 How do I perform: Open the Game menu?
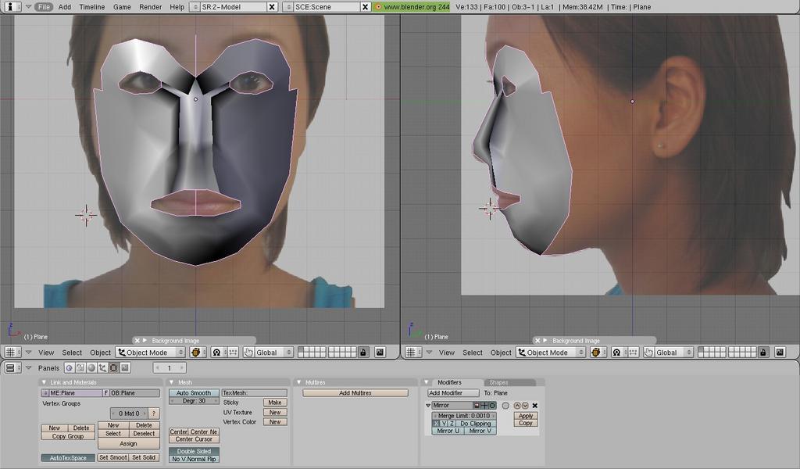click(122, 7)
